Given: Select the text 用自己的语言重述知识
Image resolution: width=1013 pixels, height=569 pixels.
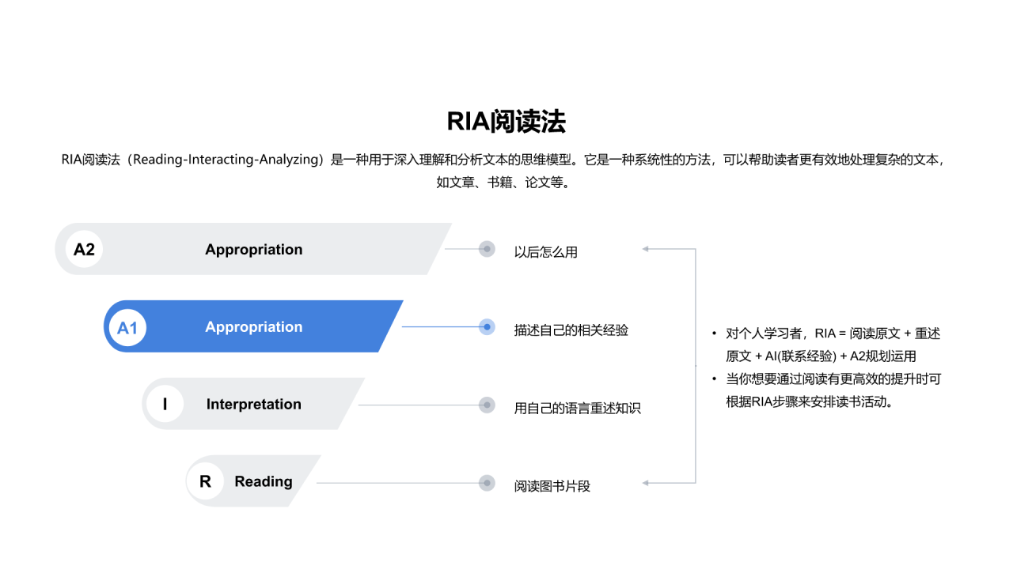Looking at the screenshot, I should pos(577,408).
